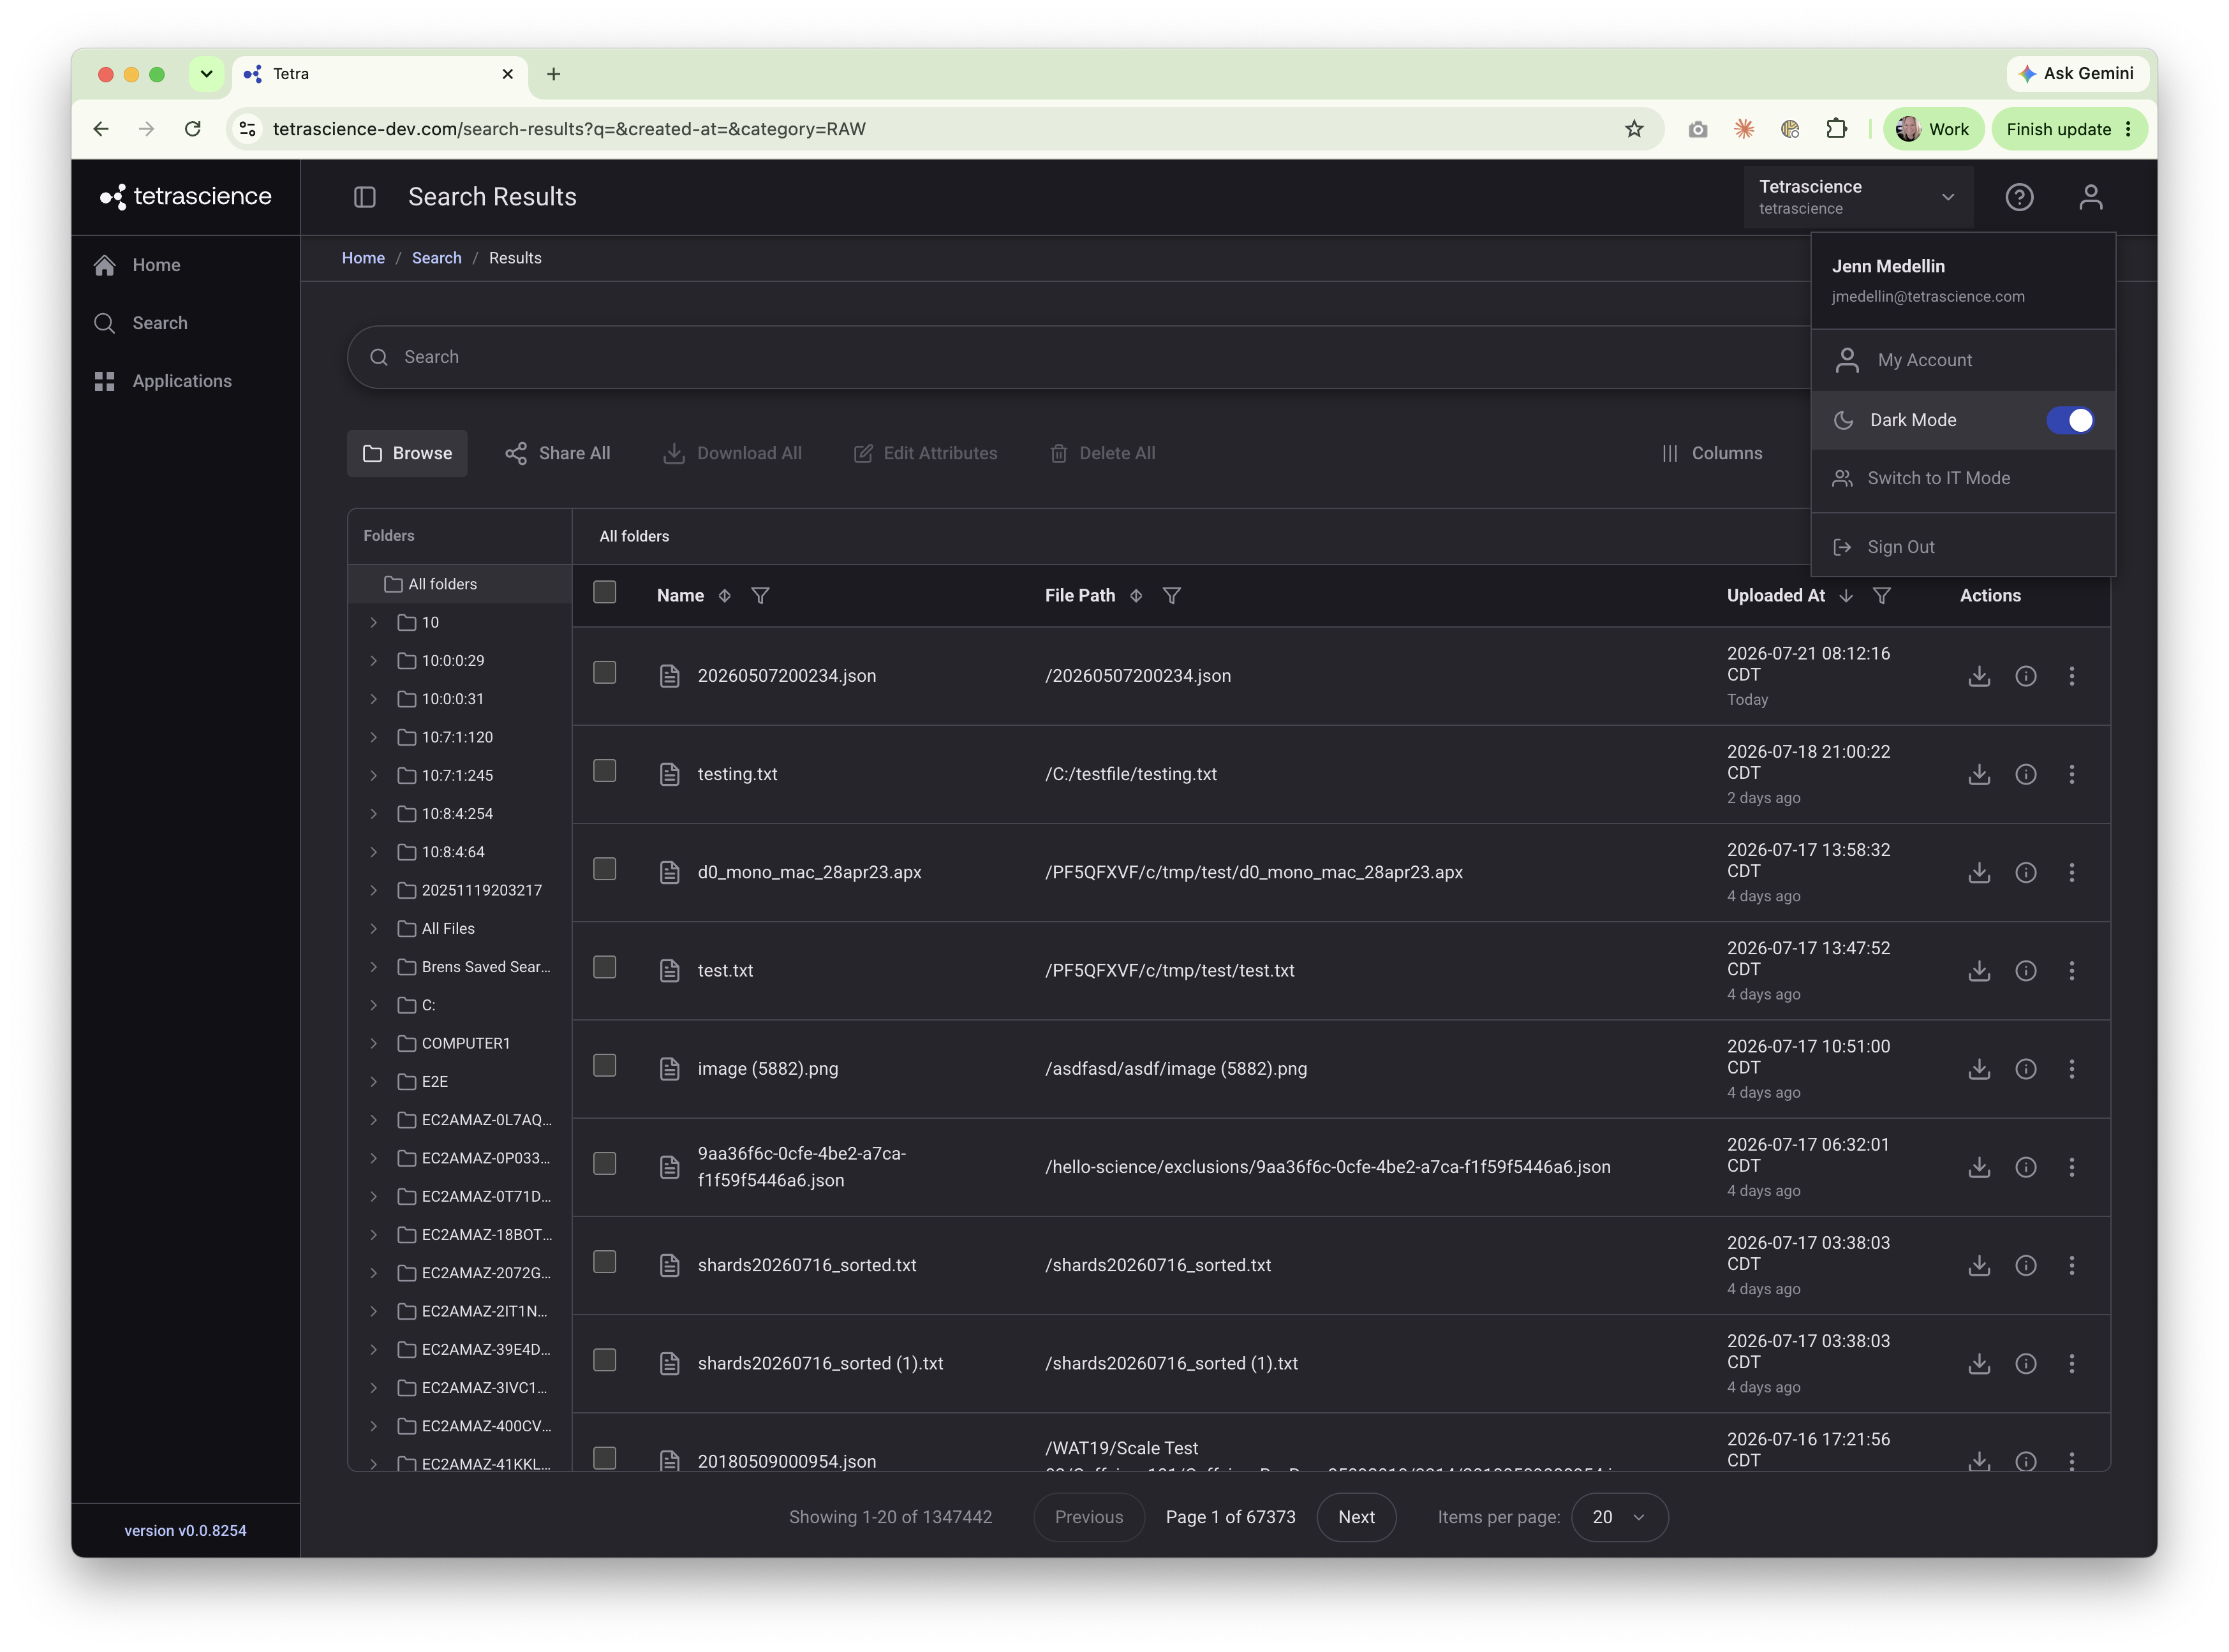Screen dimensions: 2229x1652
Task: Expand the 10:7:1:120 folder
Action: tap(373, 737)
